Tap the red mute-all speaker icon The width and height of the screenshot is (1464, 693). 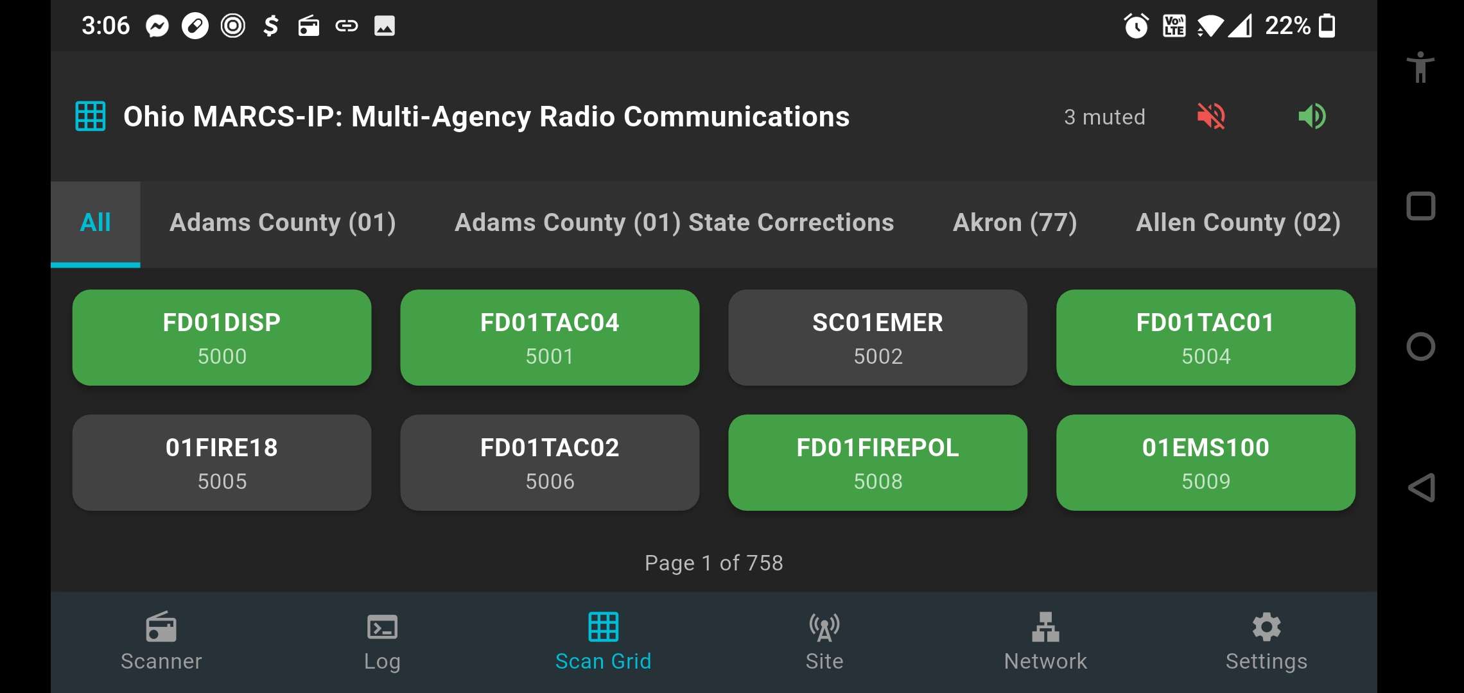click(x=1211, y=117)
